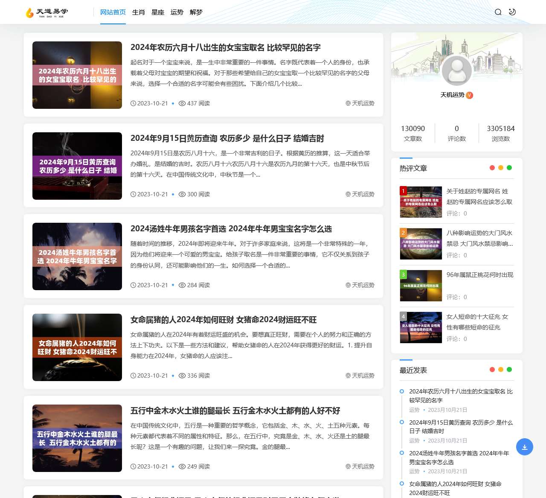Viewport: 546px width, 498px height.
Task: Click the 天道易学 site logo
Action: tap(47, 13)
